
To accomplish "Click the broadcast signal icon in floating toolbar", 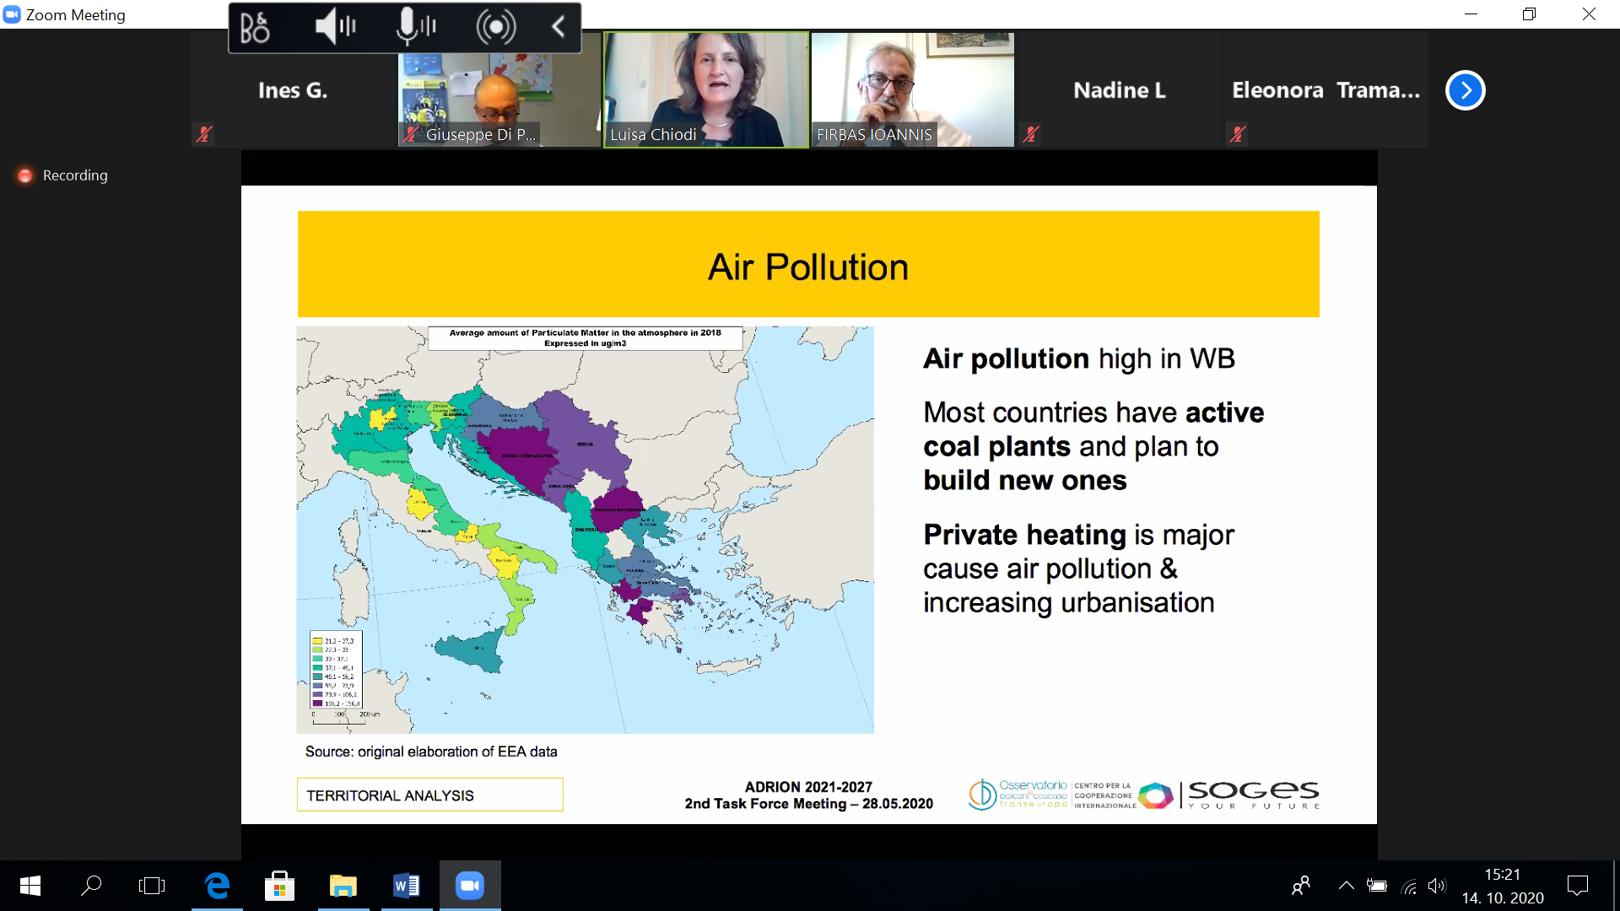I will pos(495,28).
